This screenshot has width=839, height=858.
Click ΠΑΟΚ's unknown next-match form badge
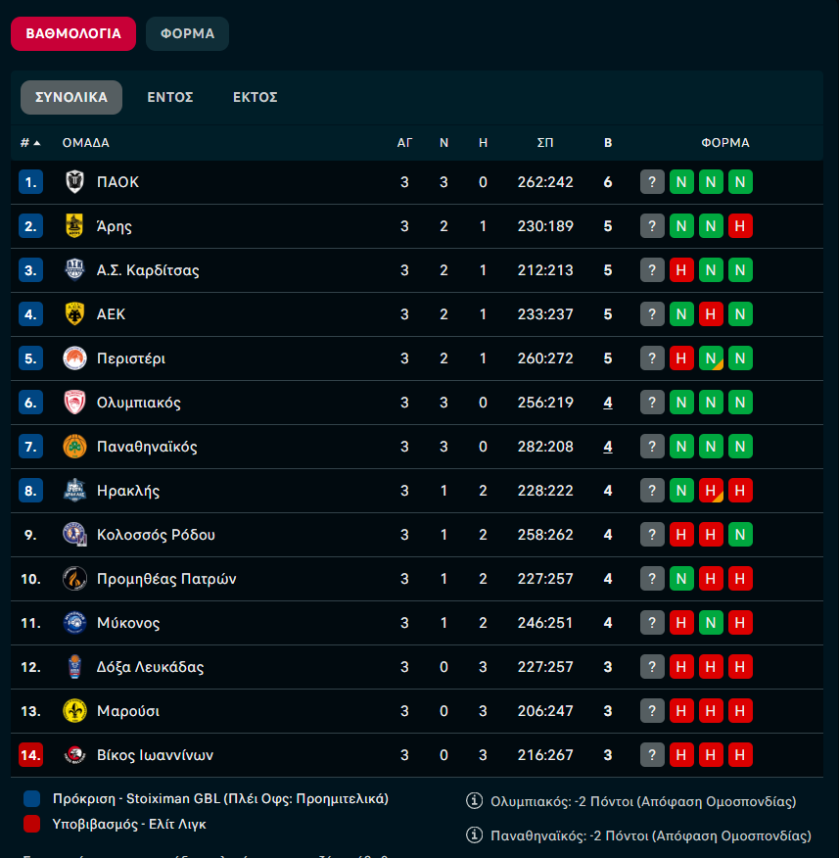click(652, 181)
